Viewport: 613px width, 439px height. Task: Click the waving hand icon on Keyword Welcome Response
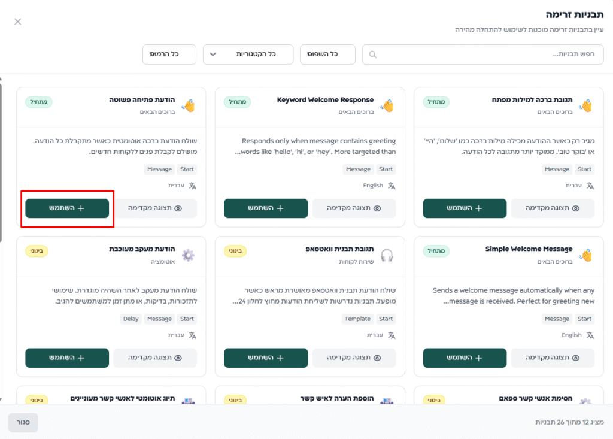[387, 105]
